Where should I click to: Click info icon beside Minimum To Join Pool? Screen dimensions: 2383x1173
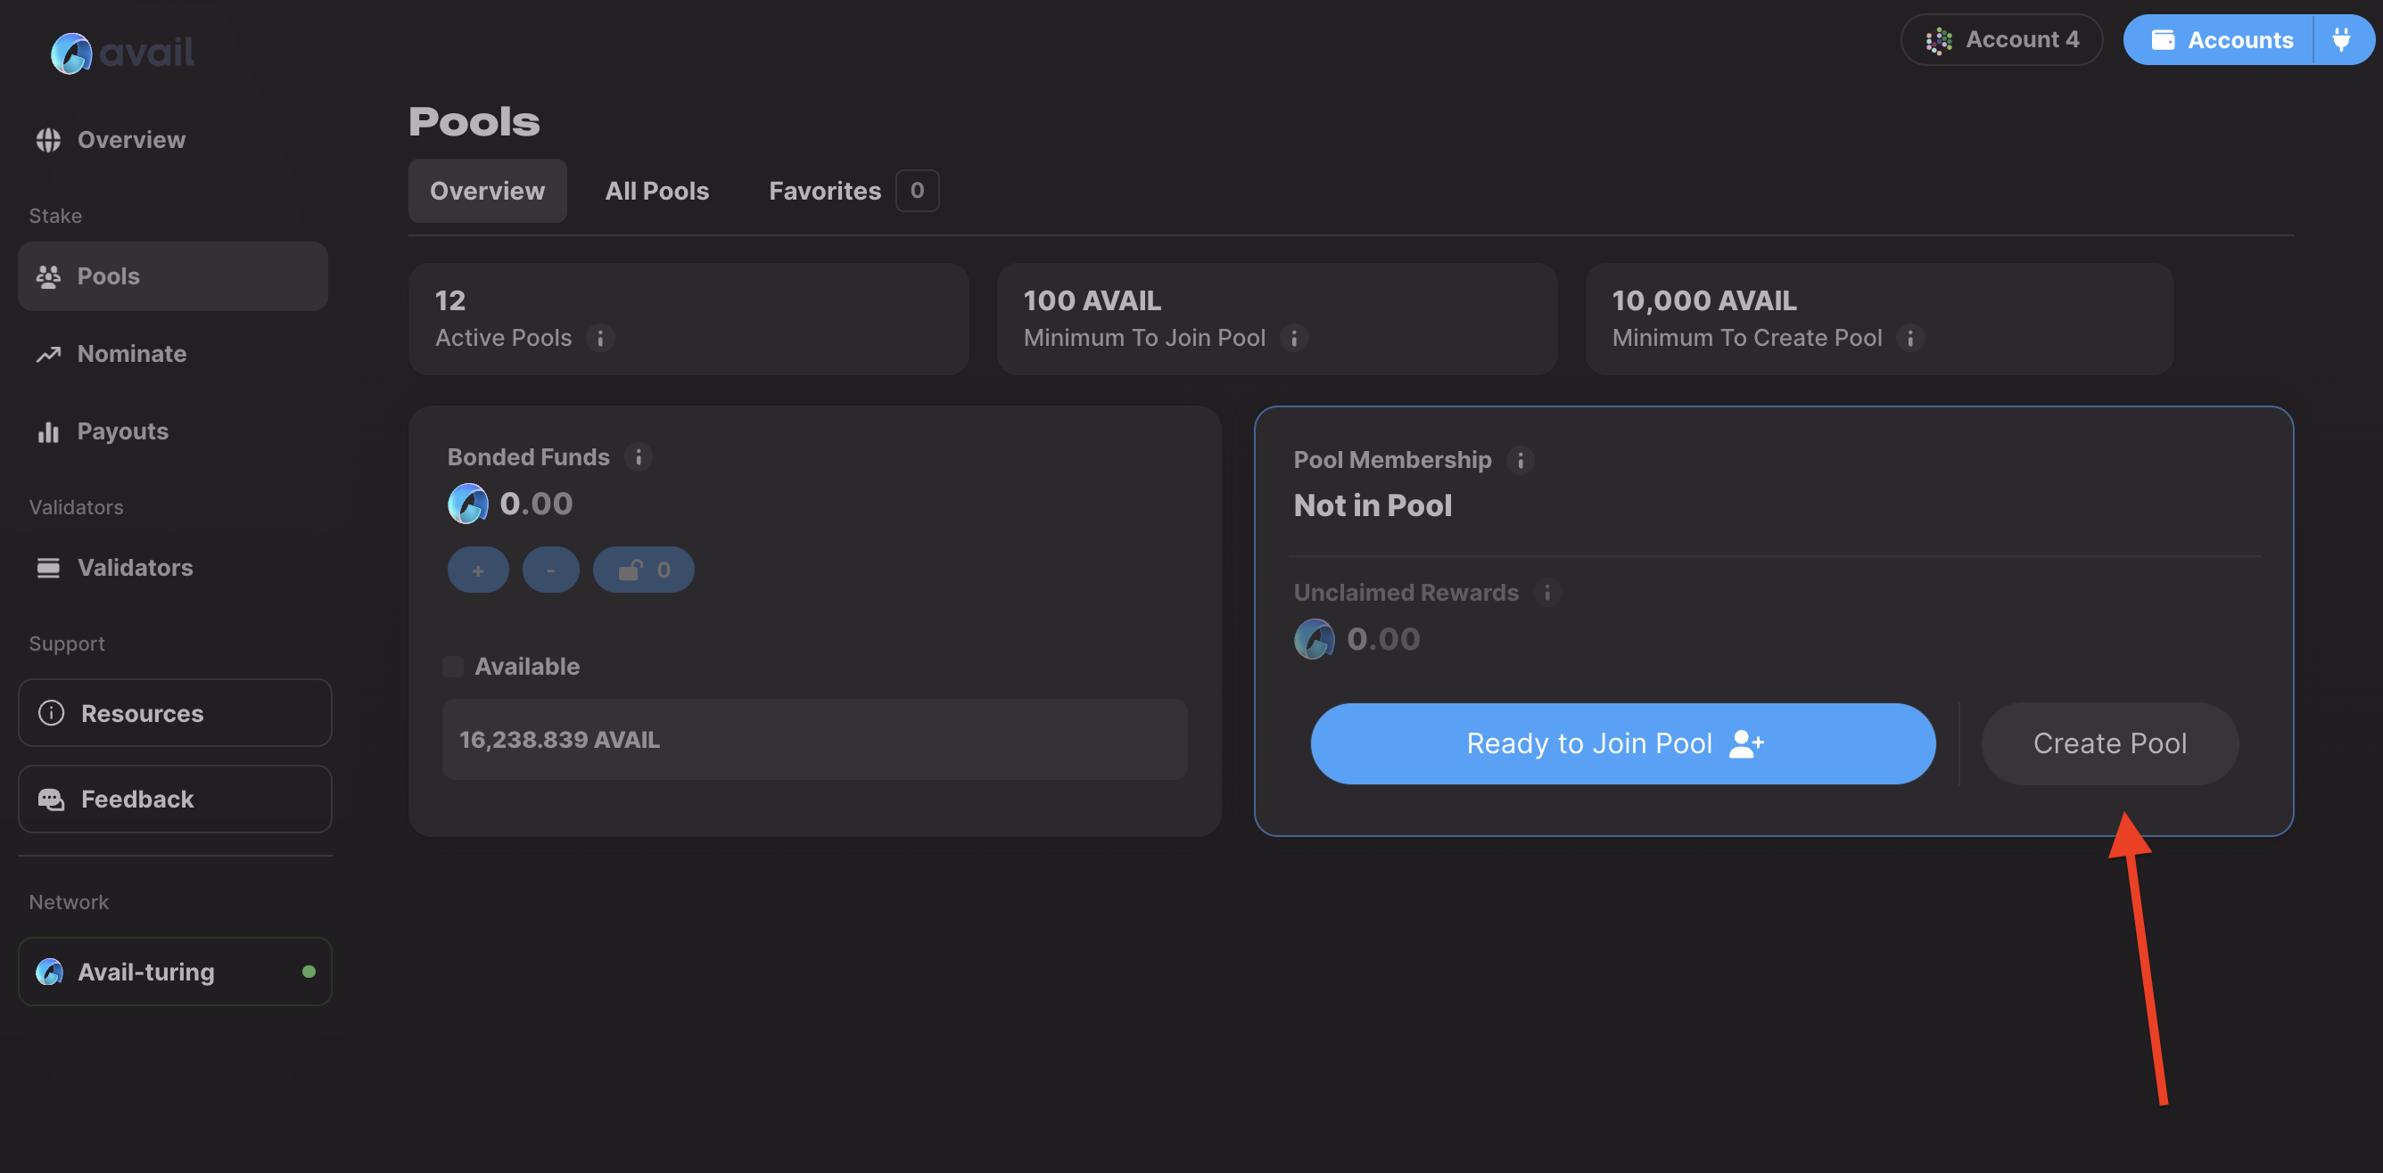[1293, 339]
